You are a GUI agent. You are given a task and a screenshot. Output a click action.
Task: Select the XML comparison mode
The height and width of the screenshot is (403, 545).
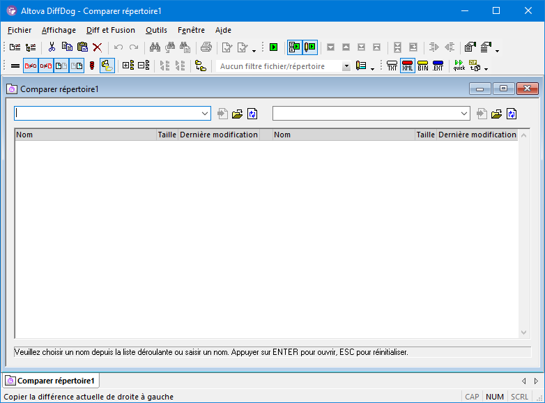pyautogui.click(x=408, y=66)
